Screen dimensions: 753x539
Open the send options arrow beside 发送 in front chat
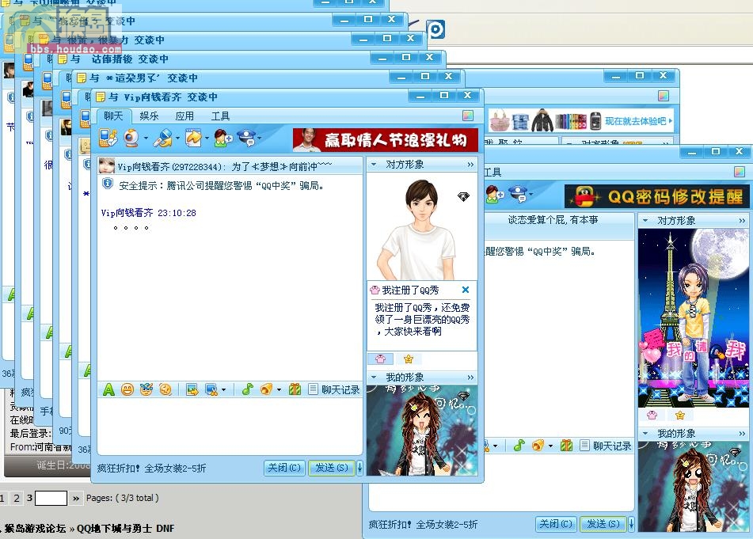pyautogui.click(x=359, y=468)
